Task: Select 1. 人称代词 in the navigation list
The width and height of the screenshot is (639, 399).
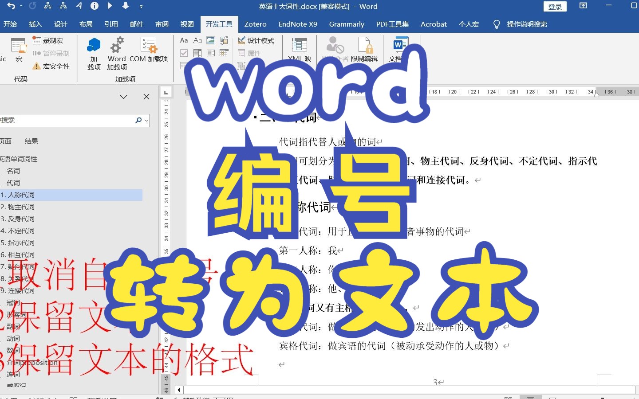Action: pos(20,195)
